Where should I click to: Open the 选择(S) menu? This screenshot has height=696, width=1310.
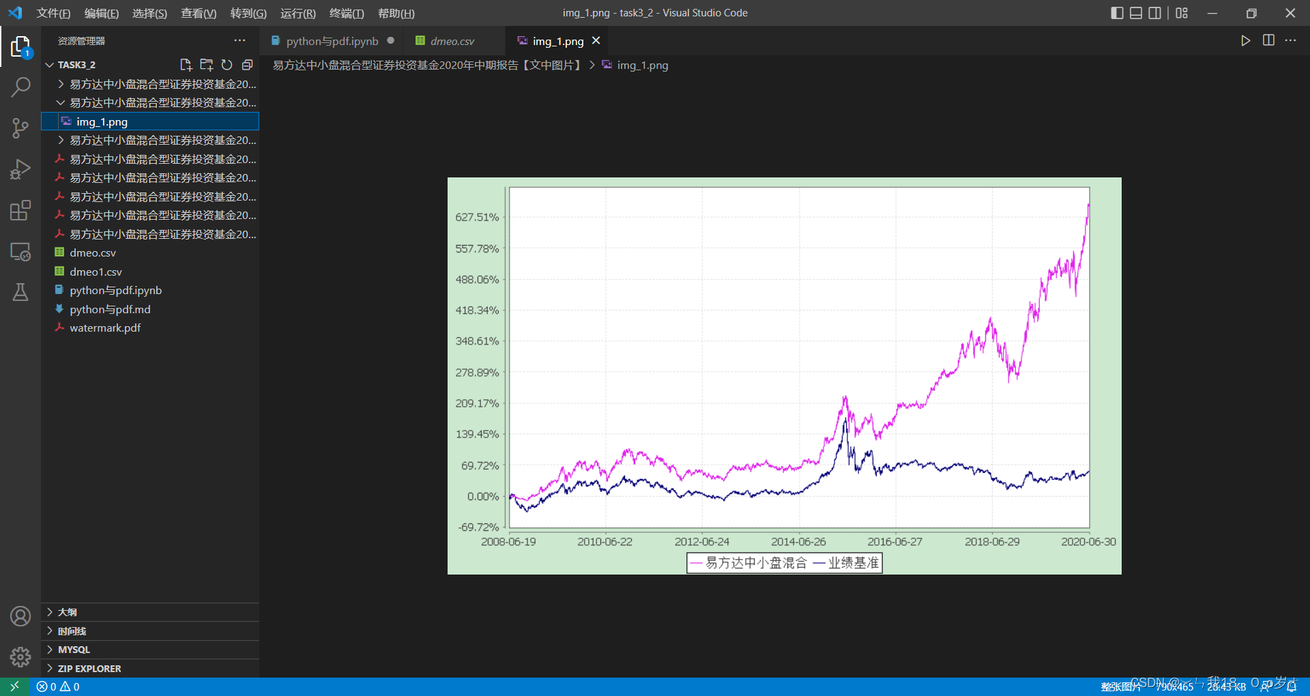(149, 13)
